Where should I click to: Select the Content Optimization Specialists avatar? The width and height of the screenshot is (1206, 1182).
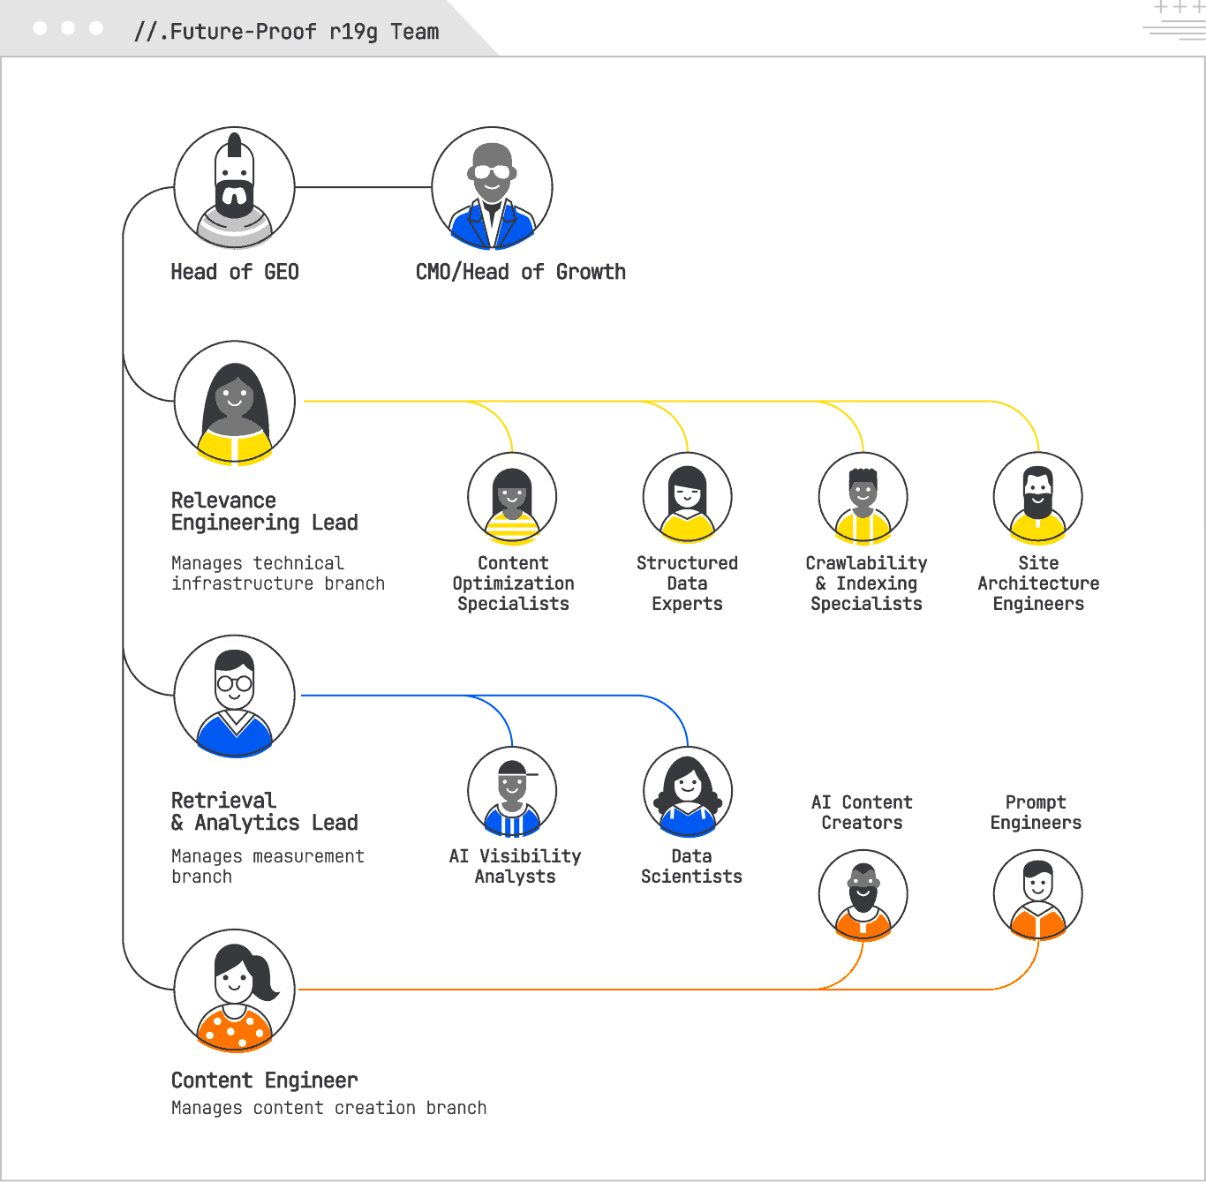512,498
